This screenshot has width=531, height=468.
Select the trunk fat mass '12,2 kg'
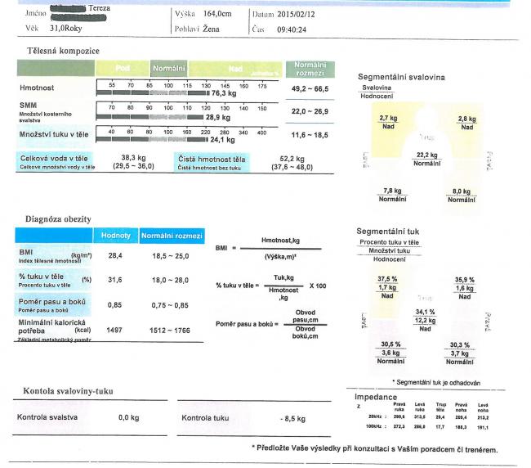(x=426, y=320)
